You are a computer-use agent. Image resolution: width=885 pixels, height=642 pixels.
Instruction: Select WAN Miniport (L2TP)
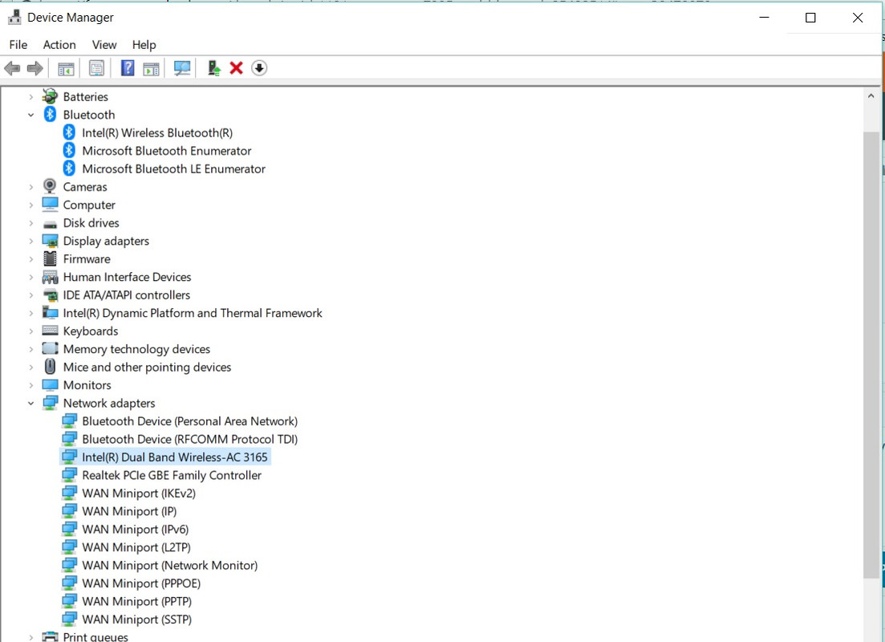[136, 547]
